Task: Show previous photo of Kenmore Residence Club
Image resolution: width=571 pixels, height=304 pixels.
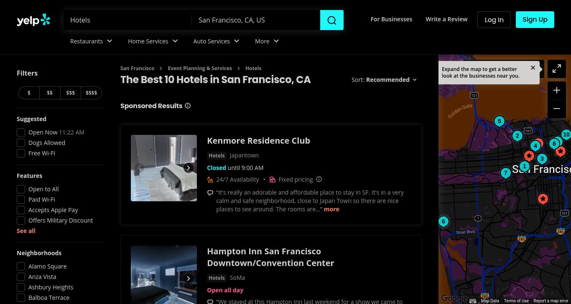Action: (139, 168)
